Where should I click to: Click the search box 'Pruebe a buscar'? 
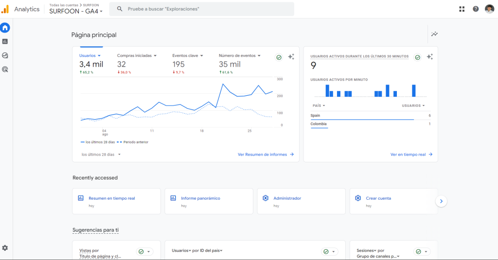201,9
